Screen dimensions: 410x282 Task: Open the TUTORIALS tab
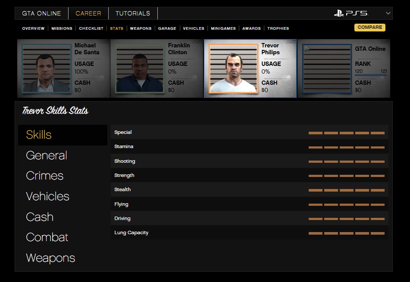click(x=133, y=13)
